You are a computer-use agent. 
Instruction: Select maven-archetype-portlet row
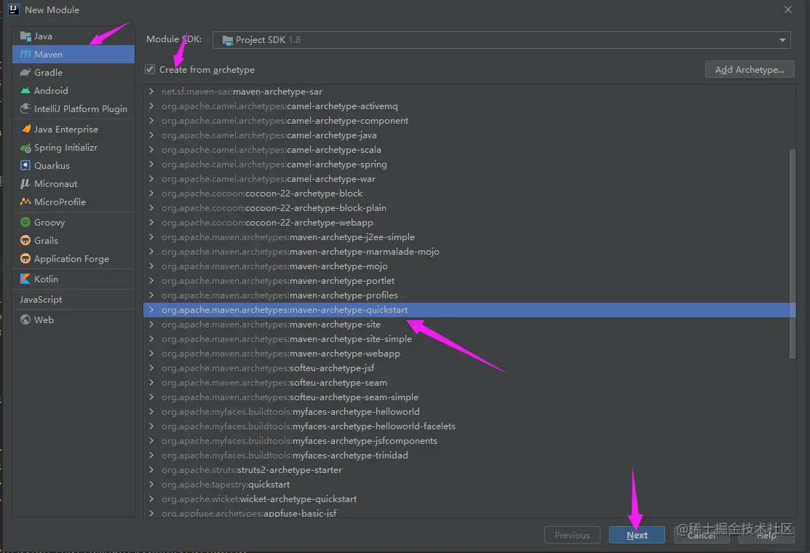point(469,281)
